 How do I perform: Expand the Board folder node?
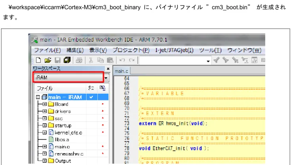[44, 104]
